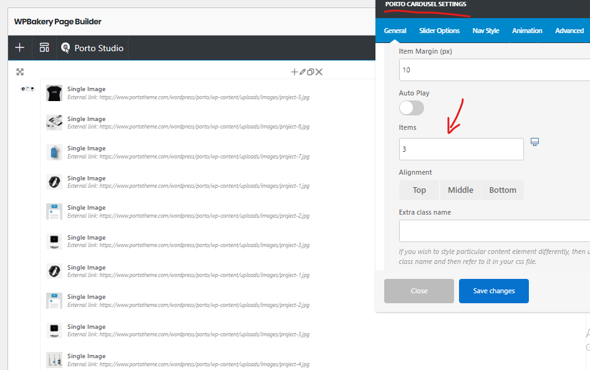
Task: Set alignment to Top
Action: click(419, 190)
